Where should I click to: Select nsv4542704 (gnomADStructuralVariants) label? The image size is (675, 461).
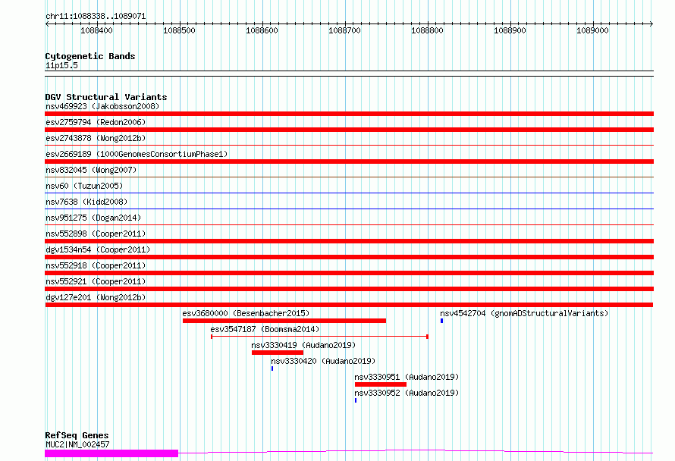[524, 313]
